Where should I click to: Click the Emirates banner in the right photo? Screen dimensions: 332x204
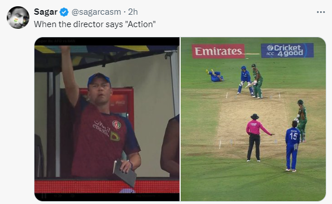click(x=219, y=51)
